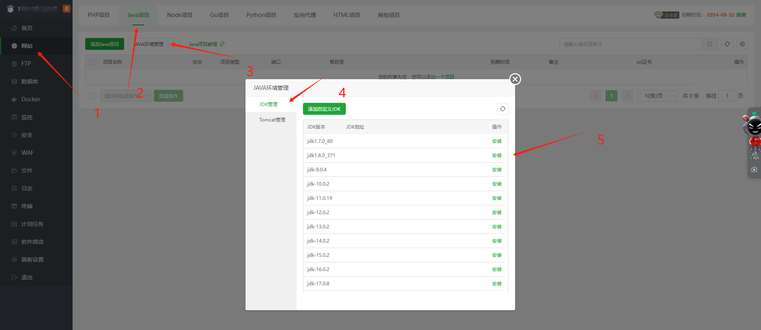Open the Python项目 tab

click(x=261, y=15)
